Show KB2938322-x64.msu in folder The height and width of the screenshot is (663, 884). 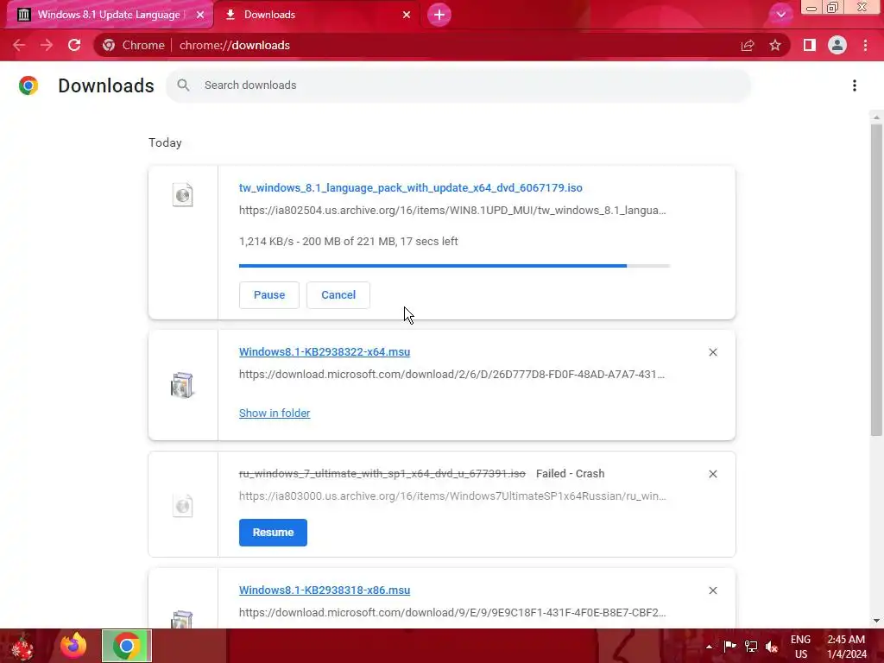[275, 414]
